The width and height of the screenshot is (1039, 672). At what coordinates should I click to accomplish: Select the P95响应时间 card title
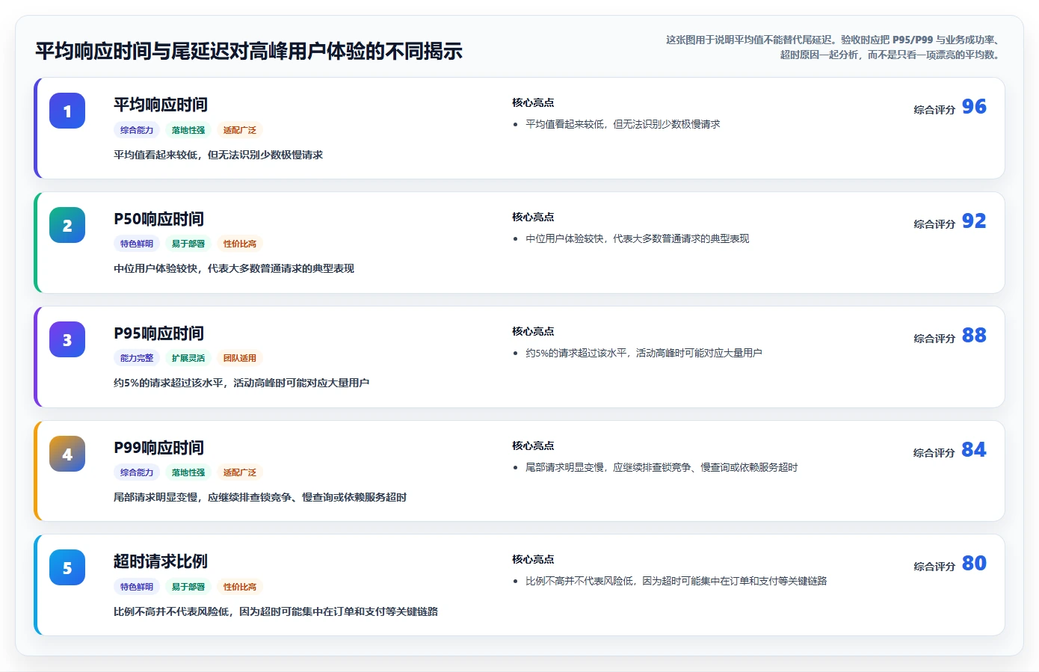coord(158,333)
